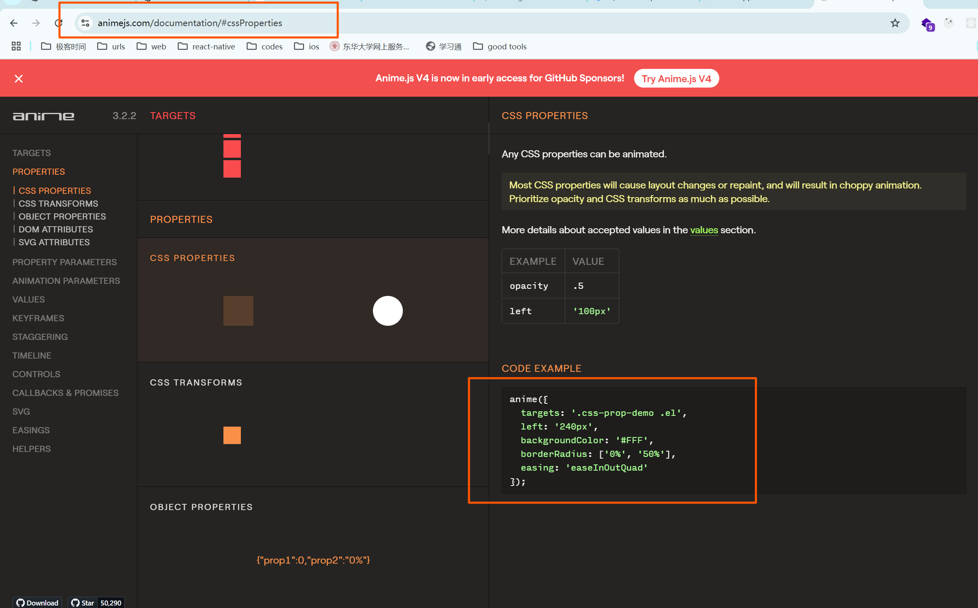Click the CSS PROPERTIES demo heading
This screenshot has height=608, width=978.
coord(192,258)
